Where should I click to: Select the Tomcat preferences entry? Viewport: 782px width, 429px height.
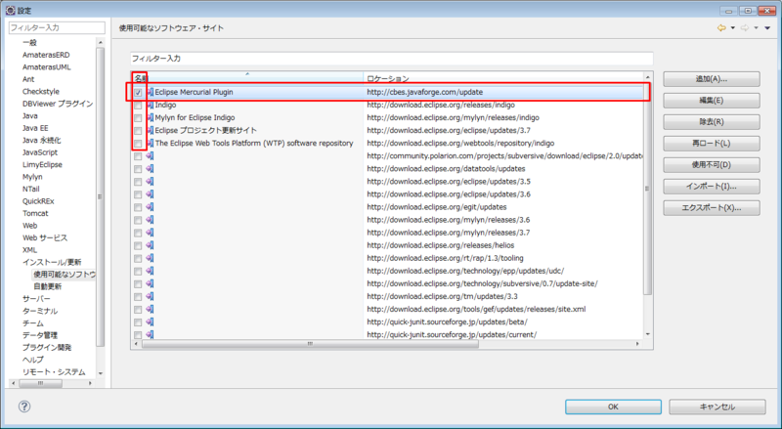pyautogui.click(x=35, y=213)
